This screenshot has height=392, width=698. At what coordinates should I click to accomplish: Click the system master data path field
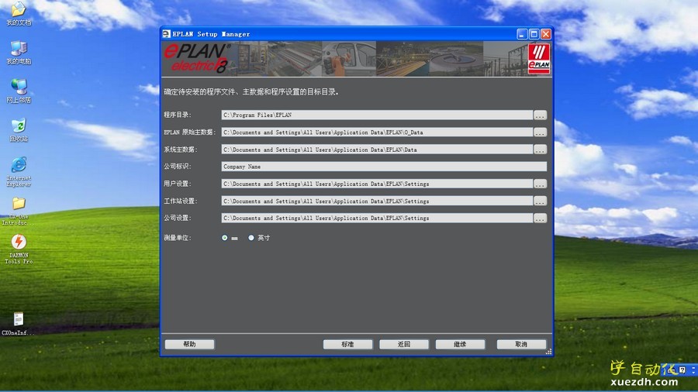pos(377,150)
